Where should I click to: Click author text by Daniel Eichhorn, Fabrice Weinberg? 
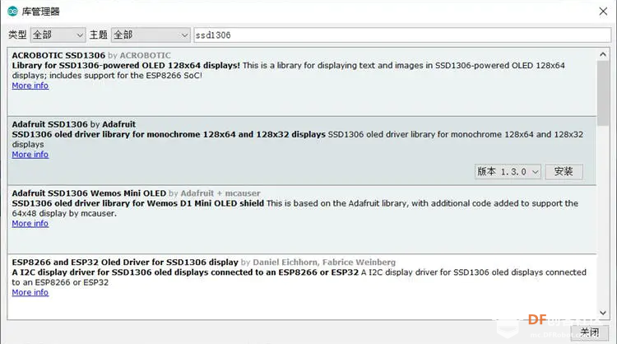click(318, 263)
